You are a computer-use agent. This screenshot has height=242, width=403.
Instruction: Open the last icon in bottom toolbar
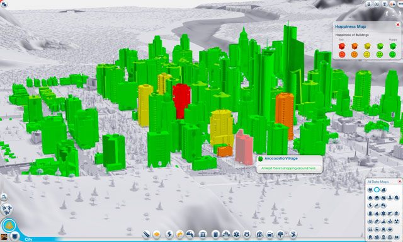293,234
